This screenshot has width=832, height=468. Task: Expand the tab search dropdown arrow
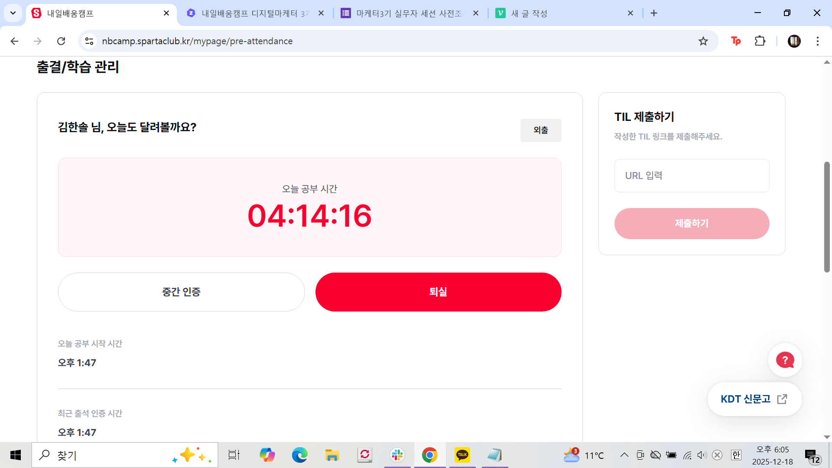pyautogui.click(x=13, y=13)
